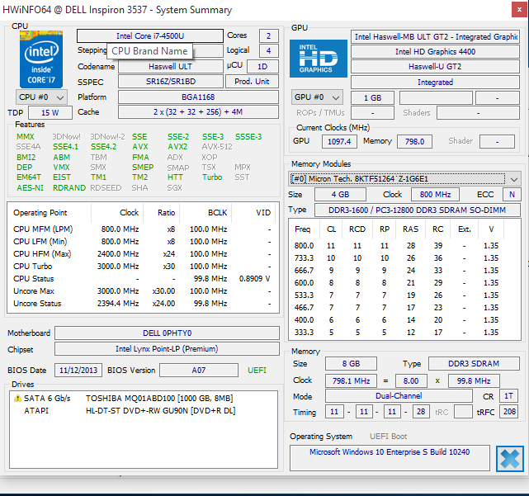Close the HWiNFO64 window with red X
Viewport: 529px width, 496px height.
519,10
